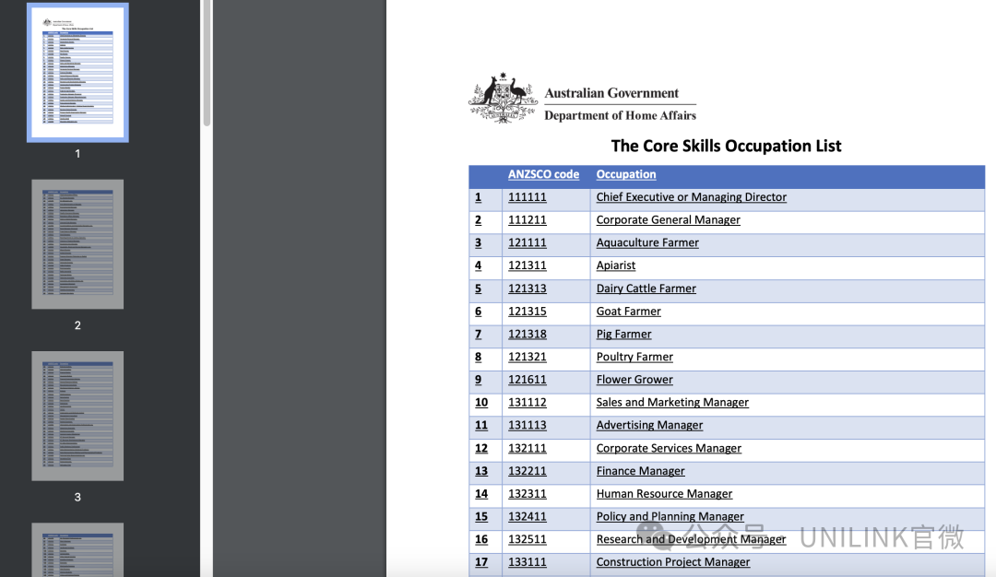This screenshot has height=577, width=996.
Task: Click the partially visible page 4 thumbnail
Action: (x=77, y=550)
